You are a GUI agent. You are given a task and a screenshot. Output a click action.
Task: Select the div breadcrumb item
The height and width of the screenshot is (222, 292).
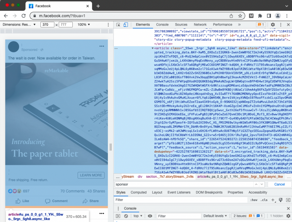140,177
